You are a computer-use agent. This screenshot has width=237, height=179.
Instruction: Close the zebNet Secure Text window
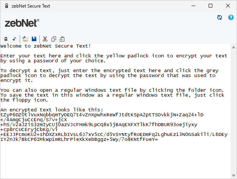point(228,6)
